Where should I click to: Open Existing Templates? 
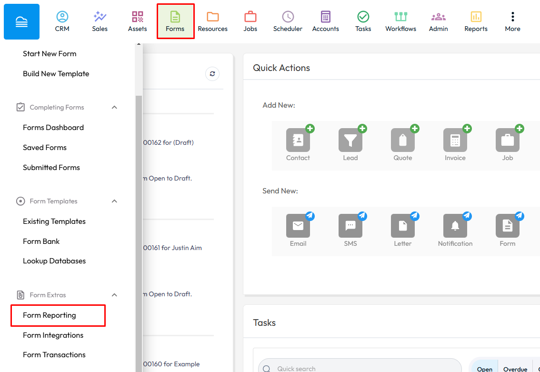(54, 221)
